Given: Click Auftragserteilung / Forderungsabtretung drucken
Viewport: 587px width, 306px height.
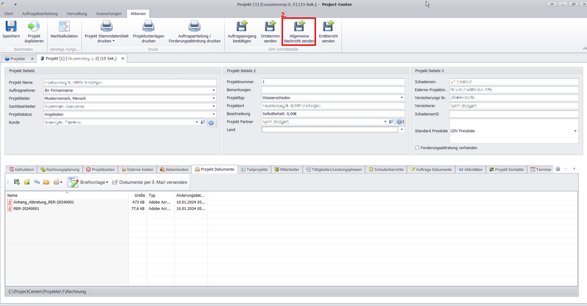Looking at the screenshot, I should point(194,27).
